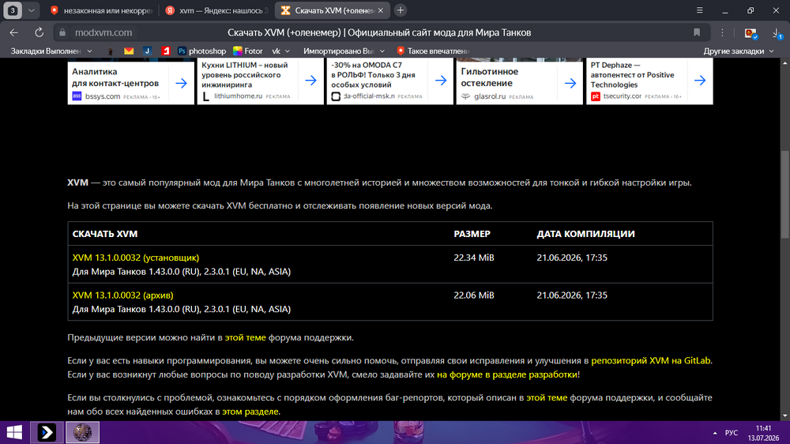Open the downloads panel showing 1 download
Screen dimensions: 790x444
777,33
